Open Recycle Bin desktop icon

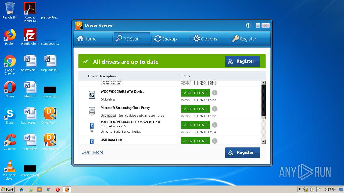click(10, 11)
